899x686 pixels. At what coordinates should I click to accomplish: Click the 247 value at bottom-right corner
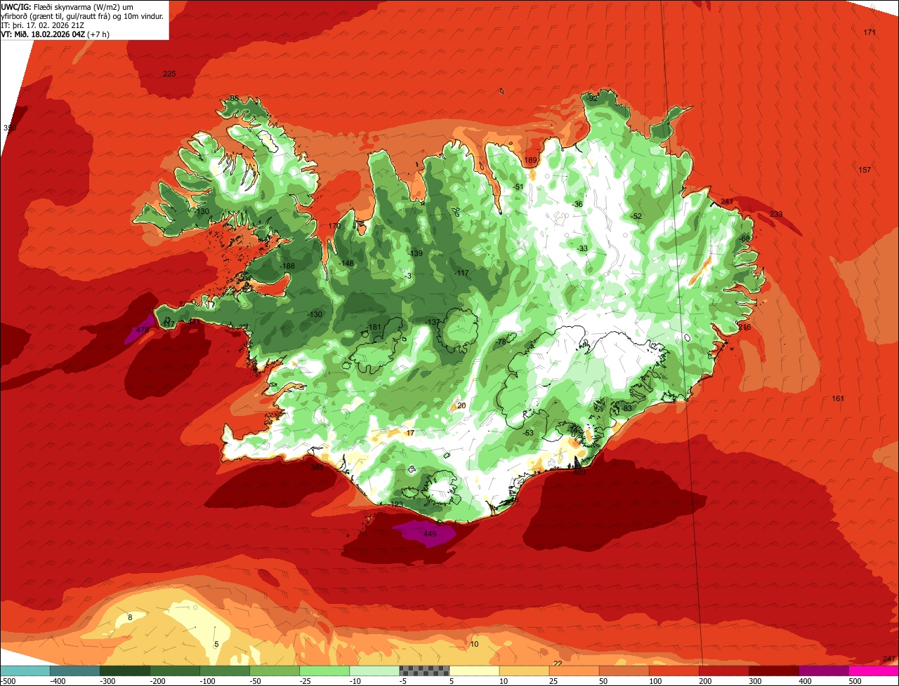pyautogui.click(x=888, y=658)
